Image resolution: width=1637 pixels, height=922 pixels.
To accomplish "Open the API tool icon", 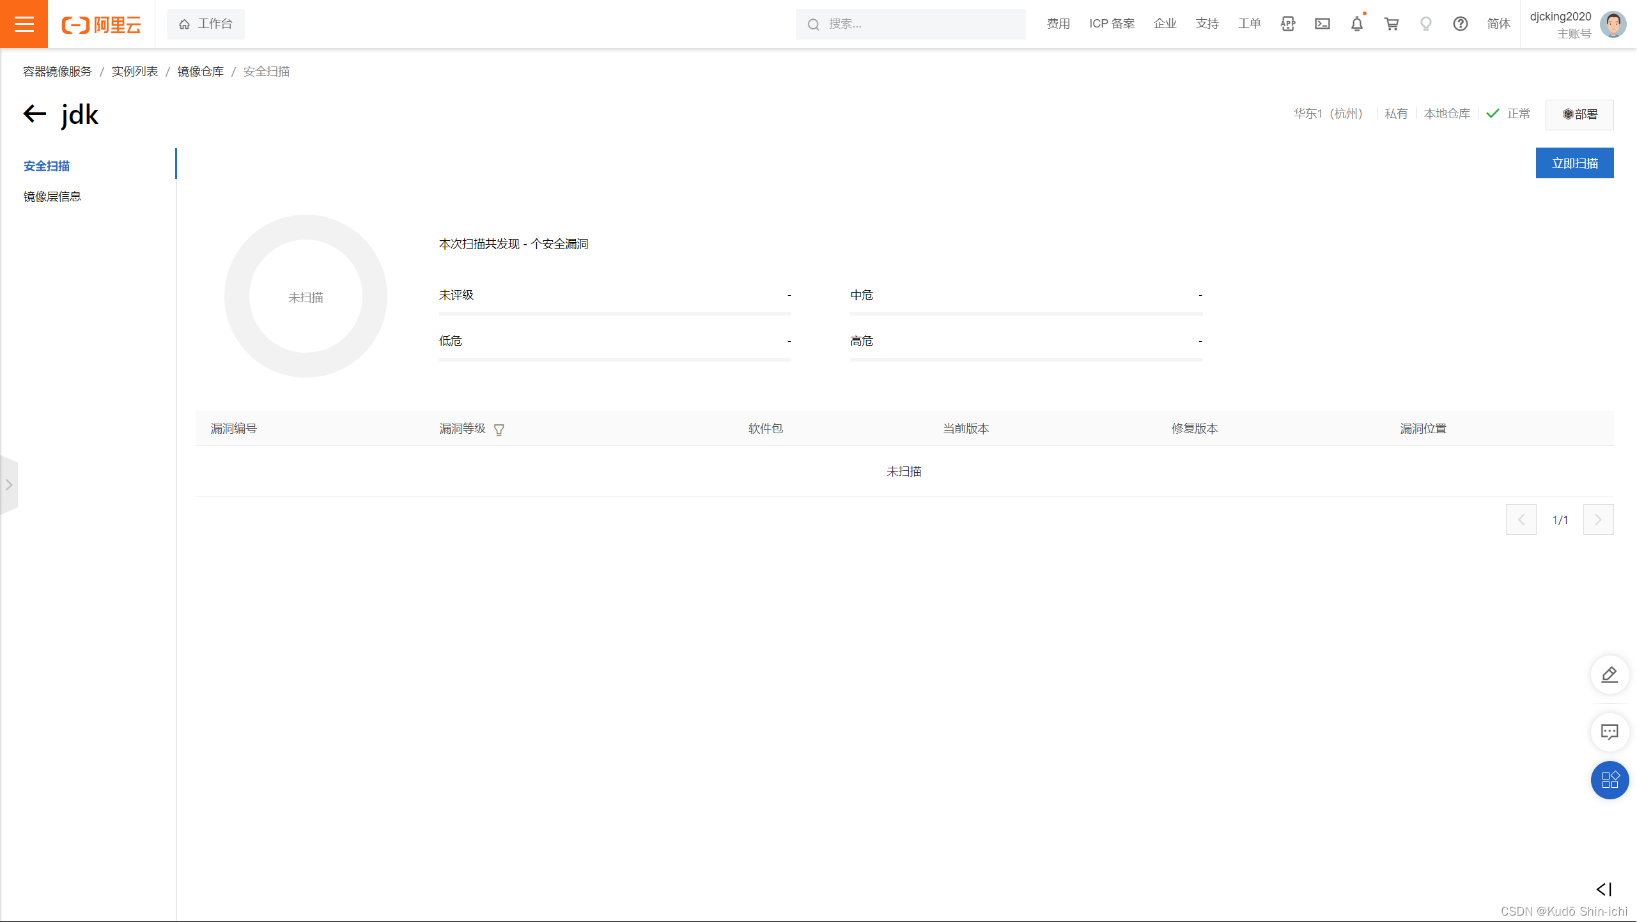I will click(1287, 24).
